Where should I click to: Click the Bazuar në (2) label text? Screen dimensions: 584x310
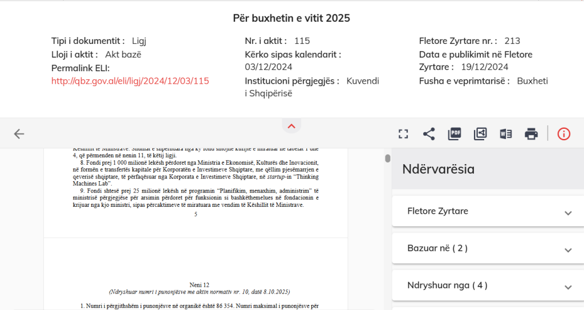coord(437,248)
